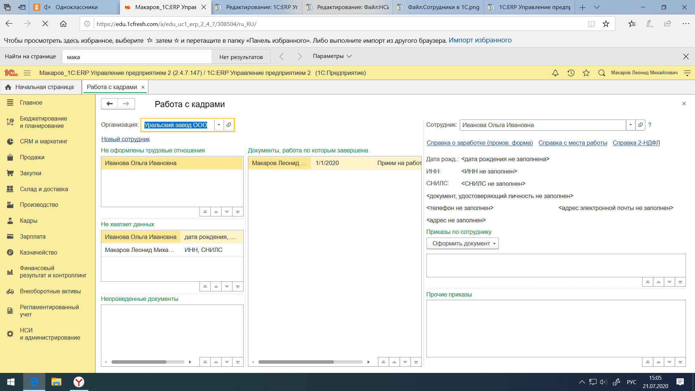Image resolution: width=695 pixels, height=391 pixels.
Task: Move to last row in missing data list
Action: coord(238,286)
